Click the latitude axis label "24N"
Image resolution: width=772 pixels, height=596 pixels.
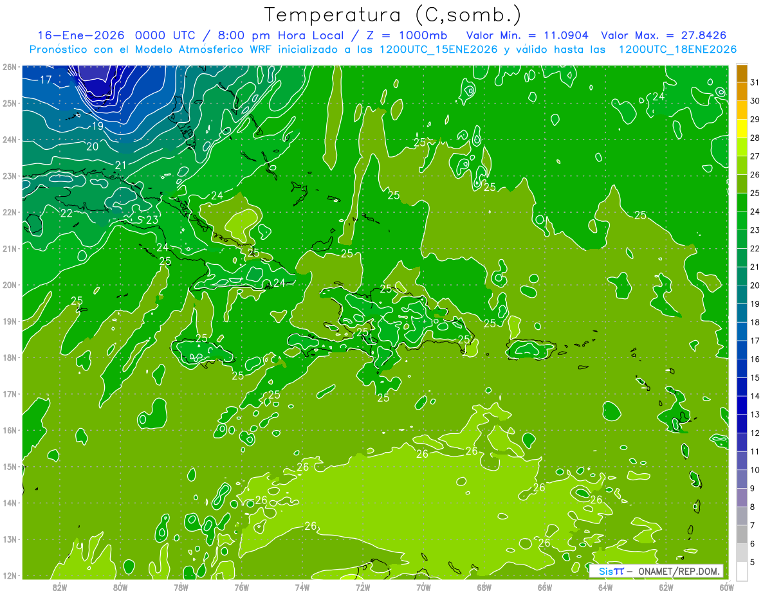[x=10, y=140]
